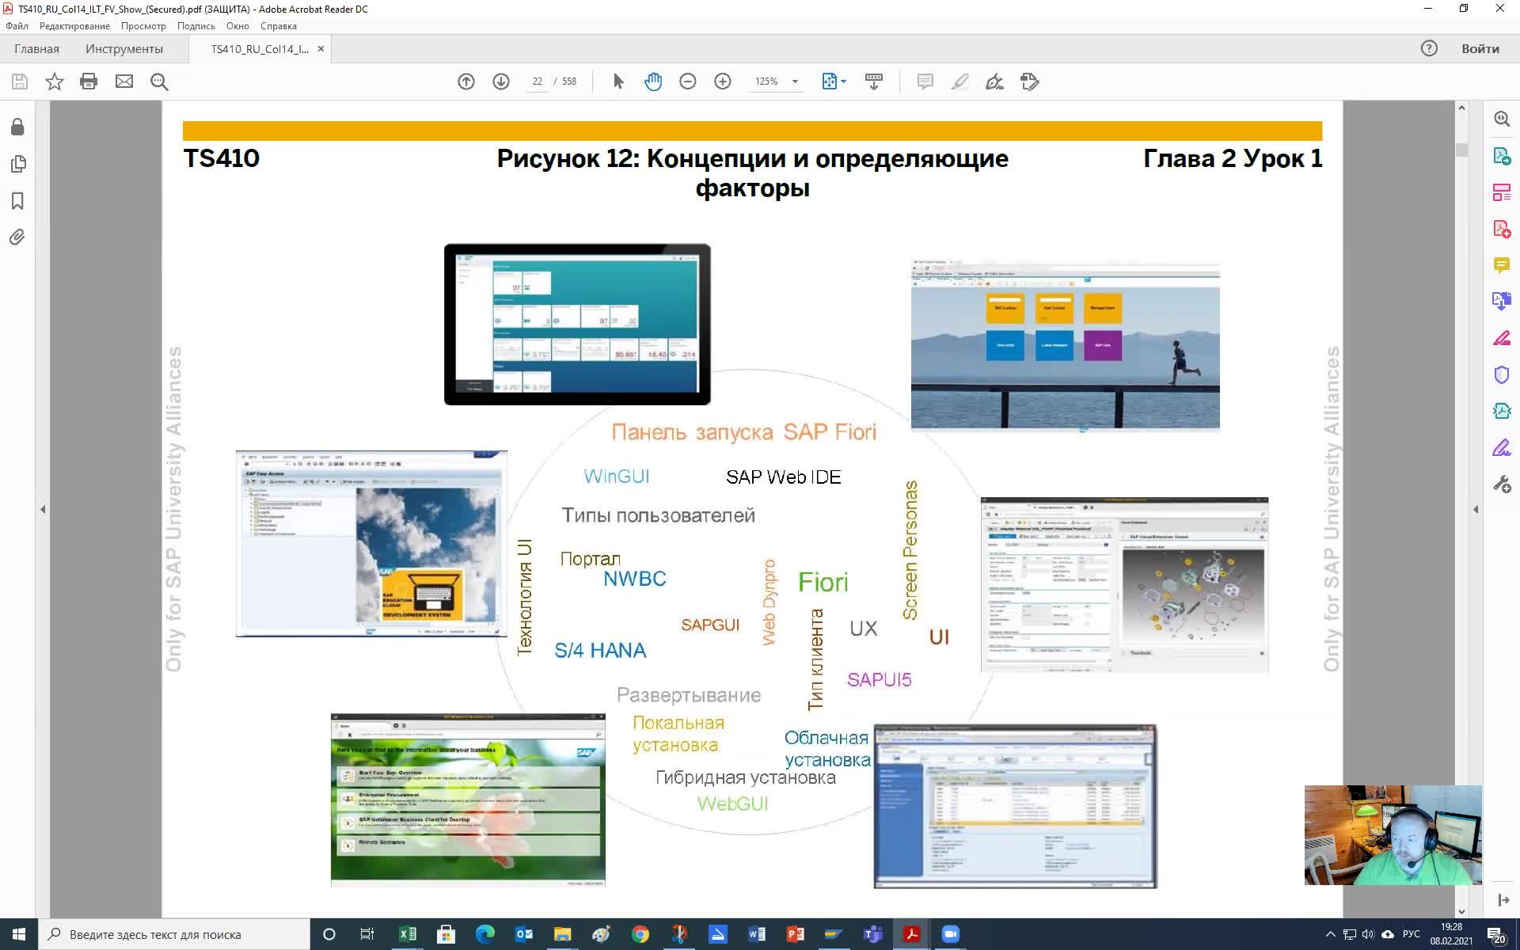Close the TS410_RU_Col14 document tab

point(321,49)
